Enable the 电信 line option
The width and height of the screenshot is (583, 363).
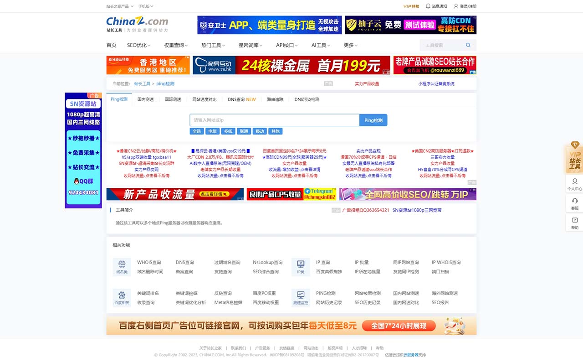click(212, 131)
